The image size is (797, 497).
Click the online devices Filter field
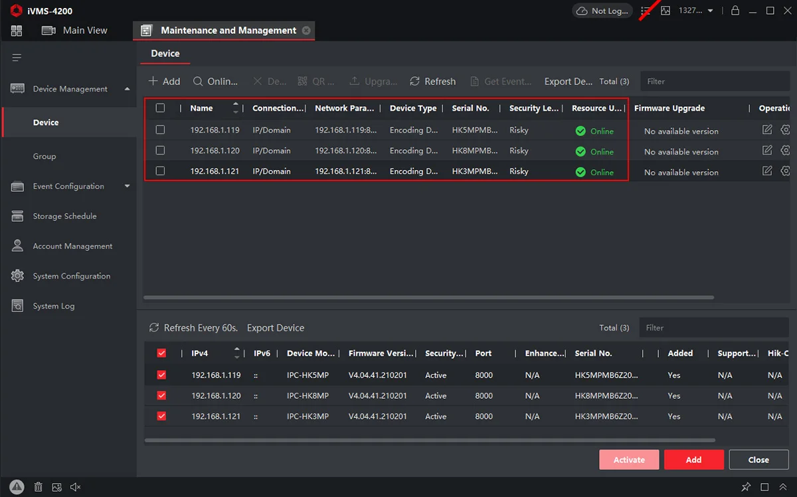pyautogui.click(x=714, y=328)
